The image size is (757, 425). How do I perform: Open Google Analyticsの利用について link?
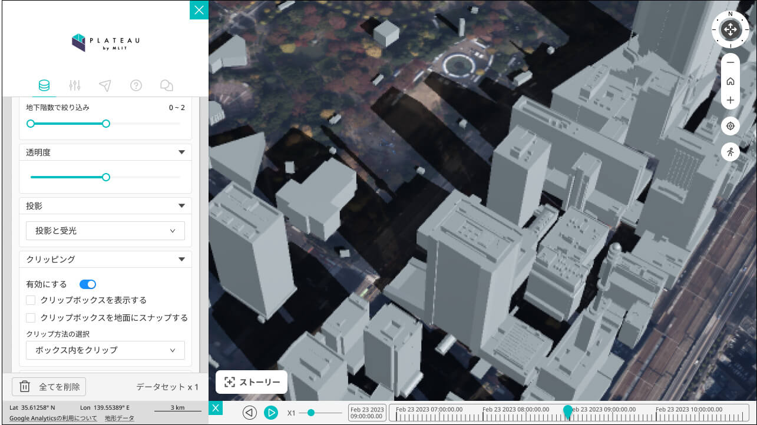click(x=53, y=418)
